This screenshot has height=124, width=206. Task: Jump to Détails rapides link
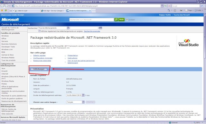point(39,55)
